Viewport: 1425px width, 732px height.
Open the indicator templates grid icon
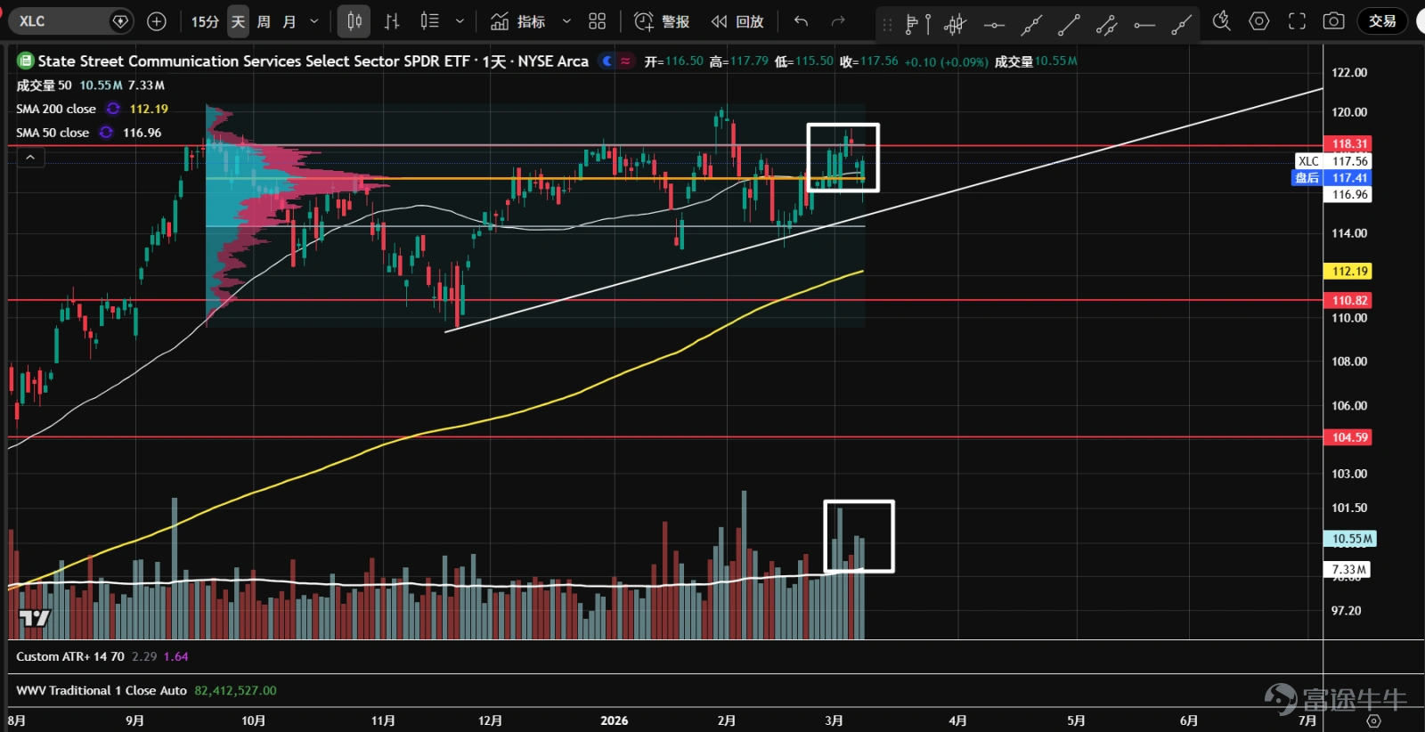tap(598, 21)
